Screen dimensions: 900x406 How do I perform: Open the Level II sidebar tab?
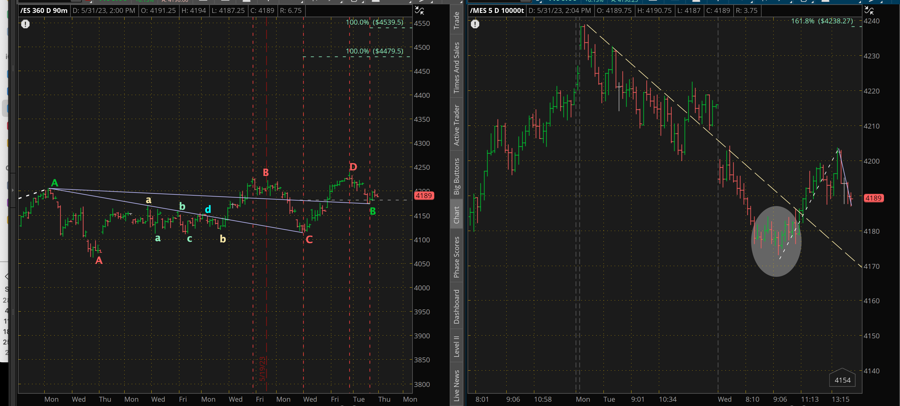tap(456, 346)
